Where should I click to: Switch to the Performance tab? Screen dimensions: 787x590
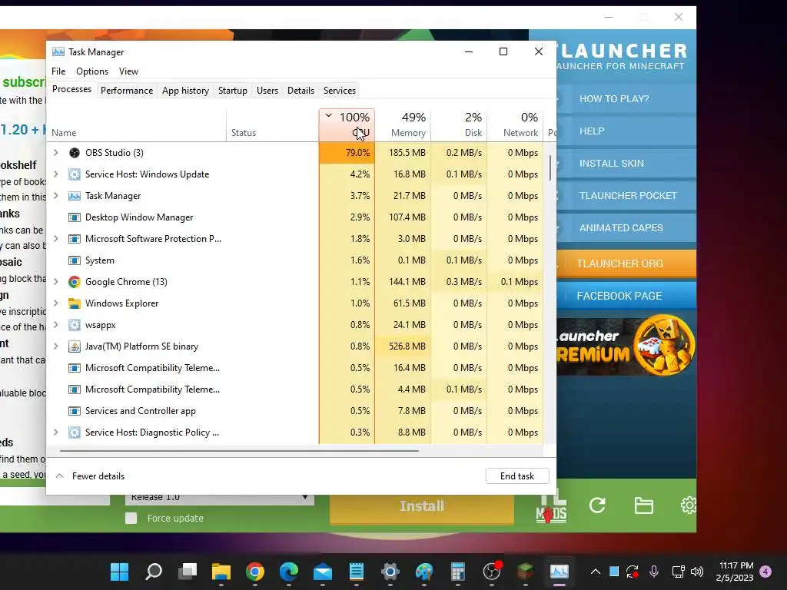click(x=127, y=91)
